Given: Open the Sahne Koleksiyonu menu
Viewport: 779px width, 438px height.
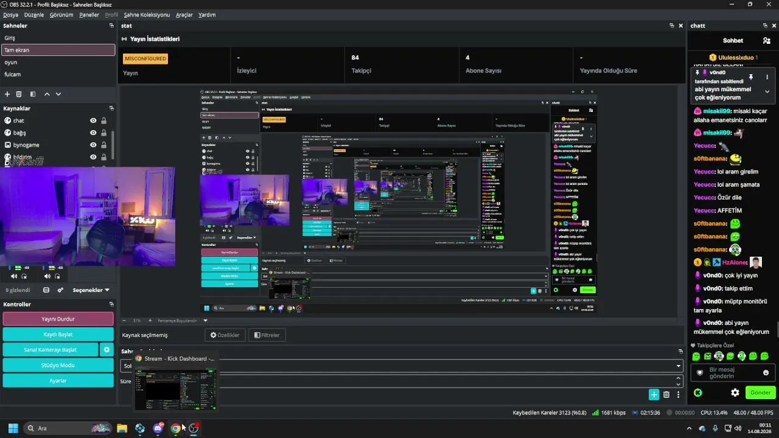Looking at the screenshot, I should point(147,15).
